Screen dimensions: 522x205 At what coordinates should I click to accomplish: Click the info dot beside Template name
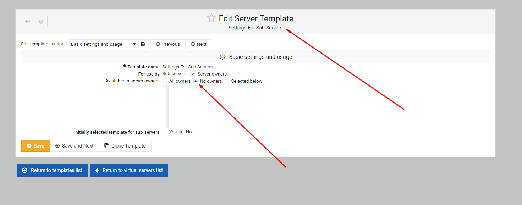(x=125, y=66)
